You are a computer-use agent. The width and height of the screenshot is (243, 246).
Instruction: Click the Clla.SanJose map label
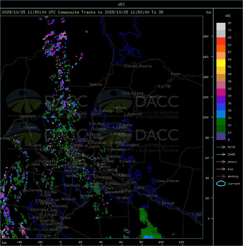pyautogui.click(x=133, y=93)
